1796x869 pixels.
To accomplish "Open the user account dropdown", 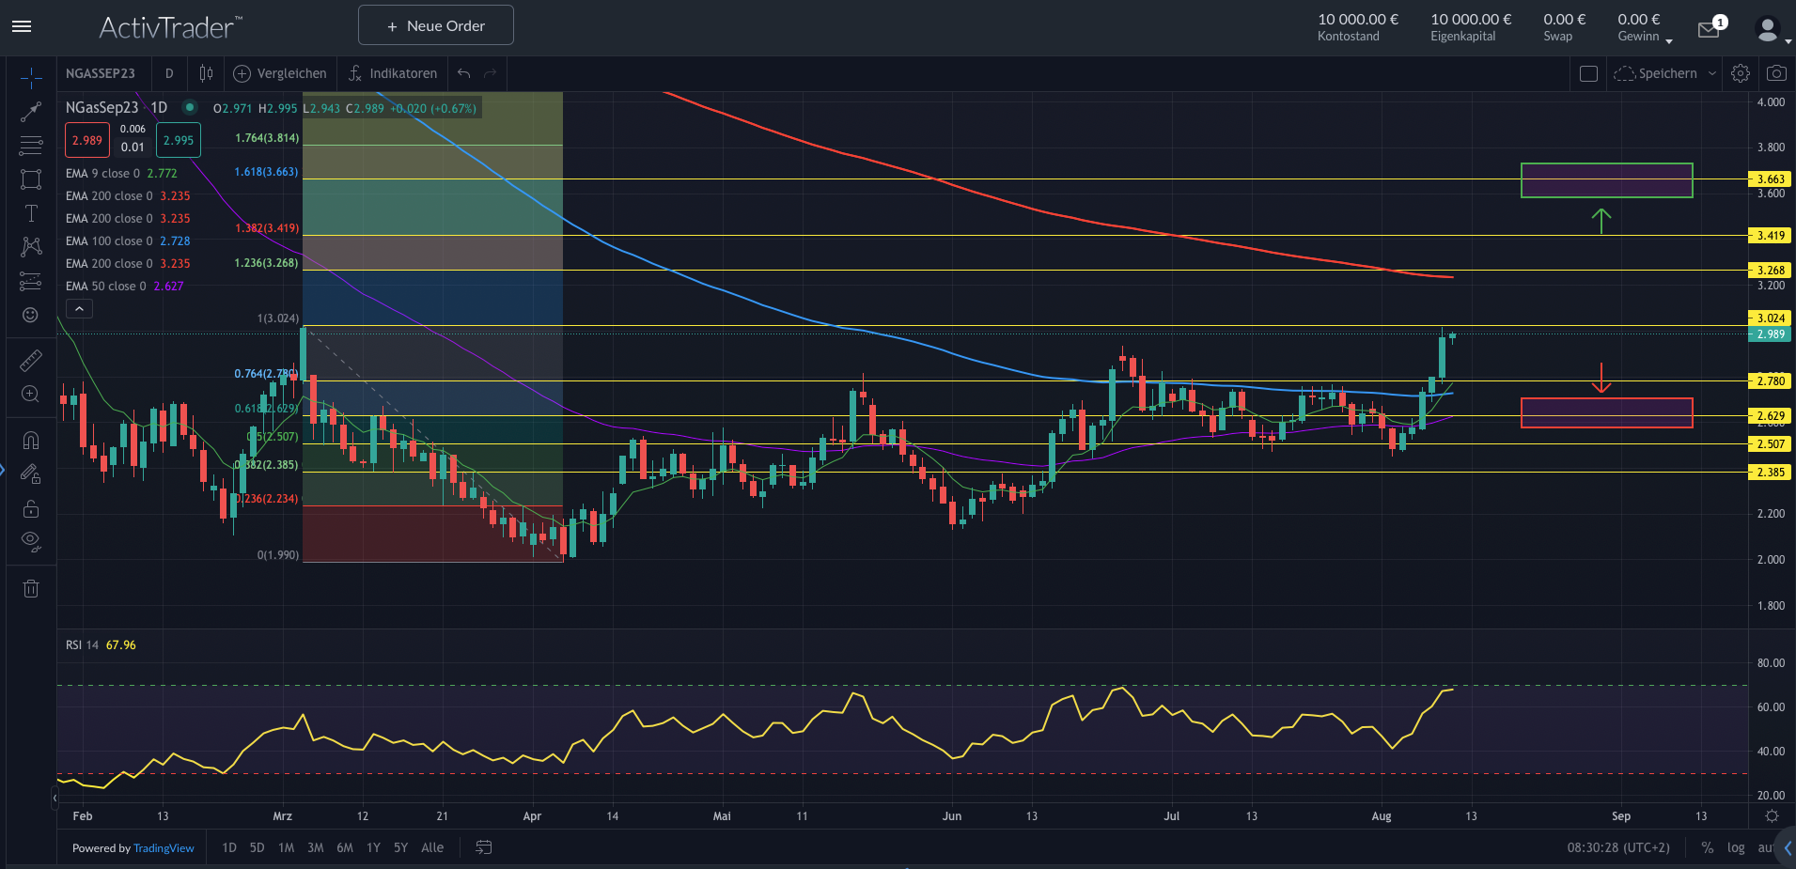I will click(x=1772, y=30).
